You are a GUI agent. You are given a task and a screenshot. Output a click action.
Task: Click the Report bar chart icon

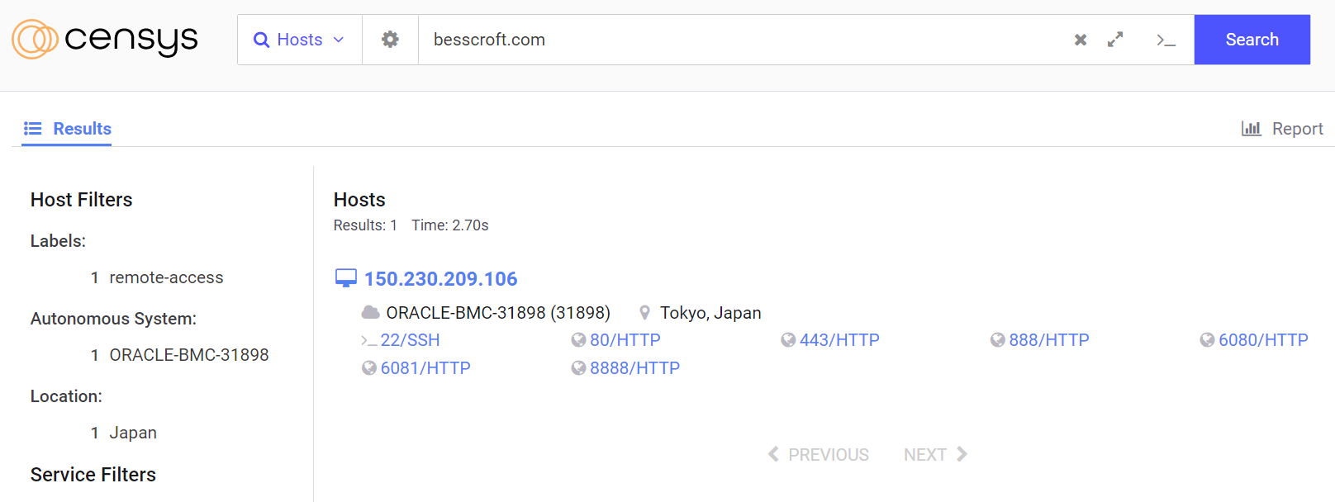pyautogui.click(x=1252, y=129)
